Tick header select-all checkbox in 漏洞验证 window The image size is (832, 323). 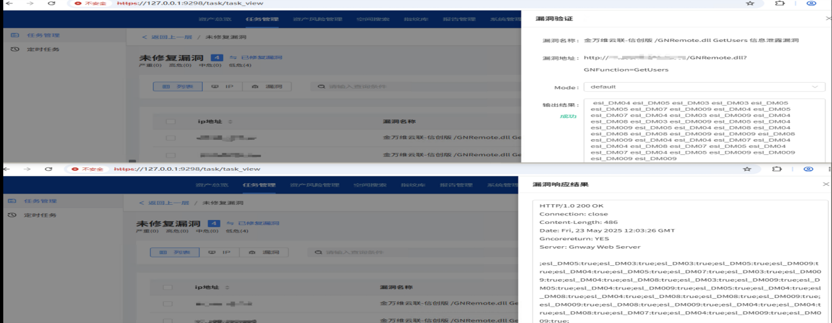(171, 121)
